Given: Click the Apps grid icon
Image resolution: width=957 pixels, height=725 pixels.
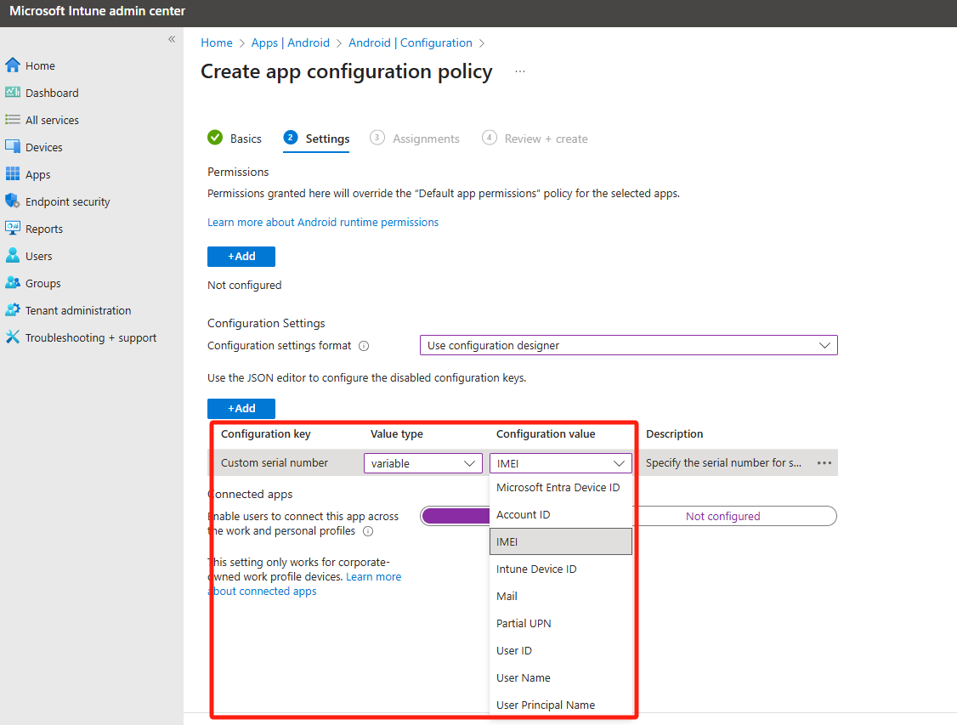Looking at the screenshot, I should [12, 174].
